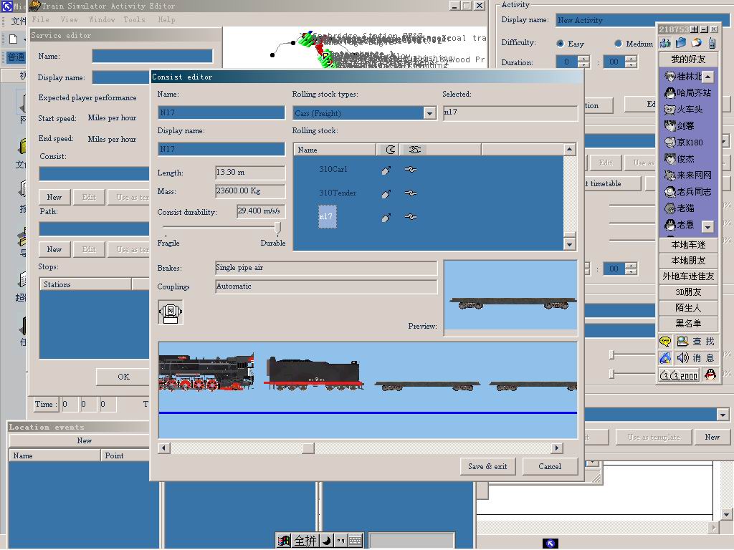
Task: Click scroll-down arrow of rolling stock list
Action: [569, 244]
